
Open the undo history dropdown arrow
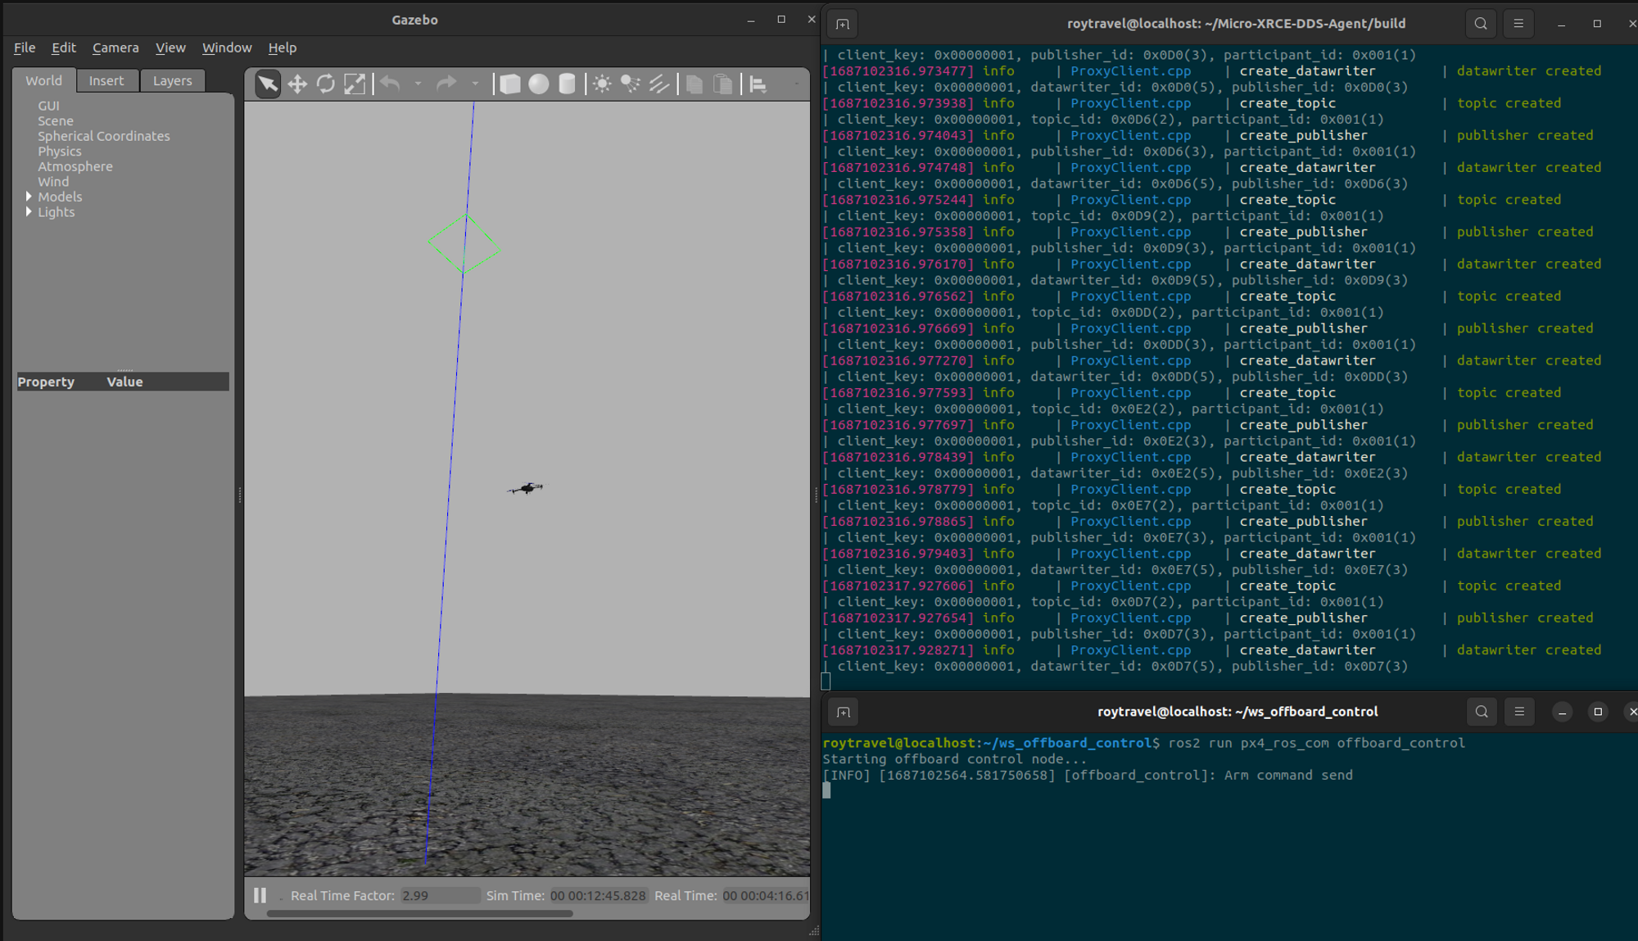[418, 84]
